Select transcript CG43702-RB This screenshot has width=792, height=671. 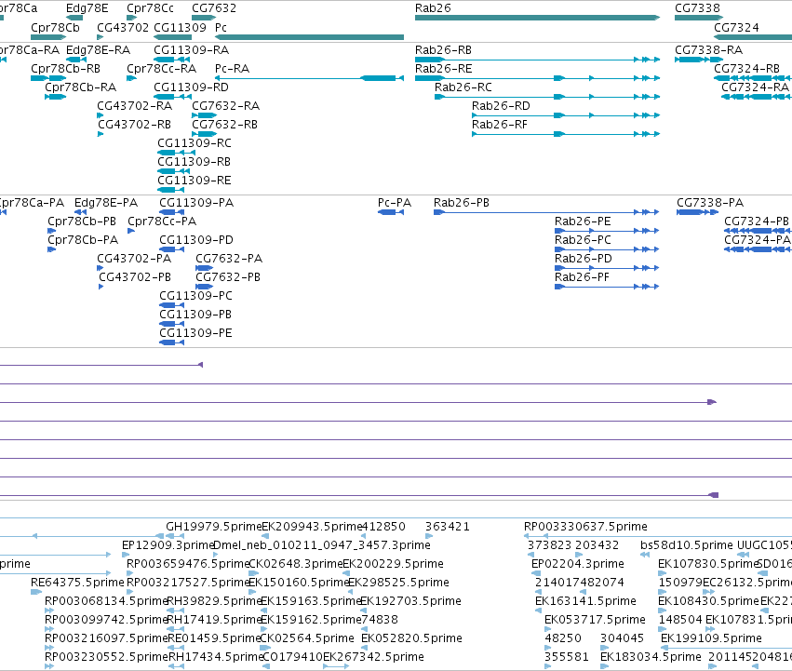pos(134,125)
